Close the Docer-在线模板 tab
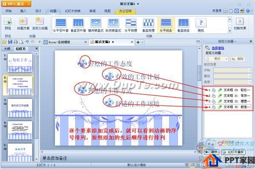 pyautogui.click(x=85, y=42)
